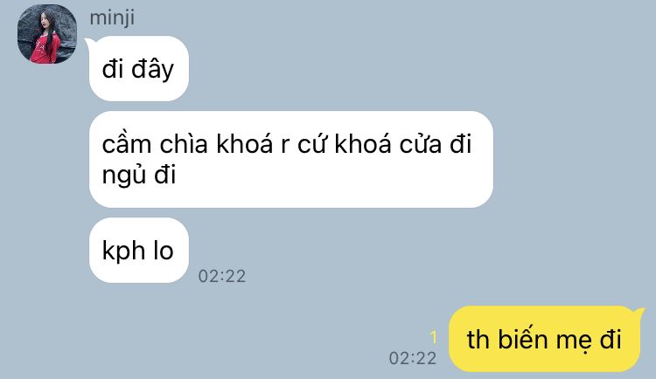This screenshot has height=379, width=656.
Task: Select the 'kph lo' message bubble
Action: (139, 251)
